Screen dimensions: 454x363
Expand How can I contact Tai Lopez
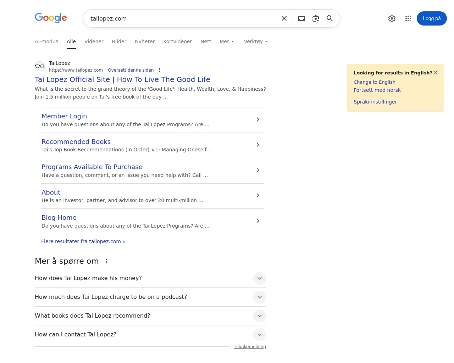pyautogui.click(x=260, y=335)
